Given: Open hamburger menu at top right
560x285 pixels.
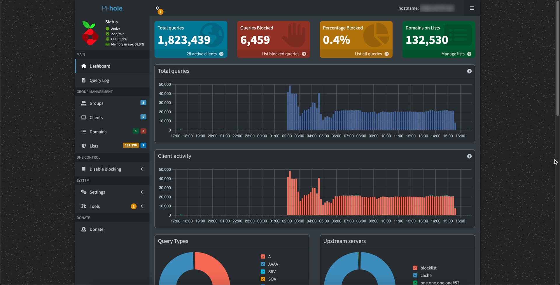Looking at the screenshot, I should pyautogui.click(x=472, y=8).
